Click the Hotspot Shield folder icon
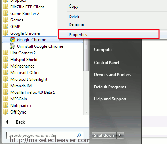The width and height of the screenshot is (167, 144). 6,60
